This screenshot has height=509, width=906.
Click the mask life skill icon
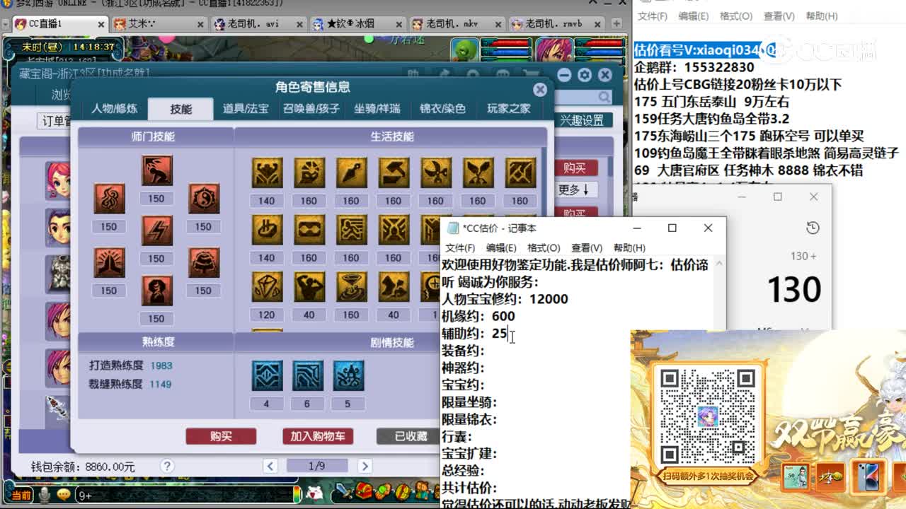coord(309,230)
